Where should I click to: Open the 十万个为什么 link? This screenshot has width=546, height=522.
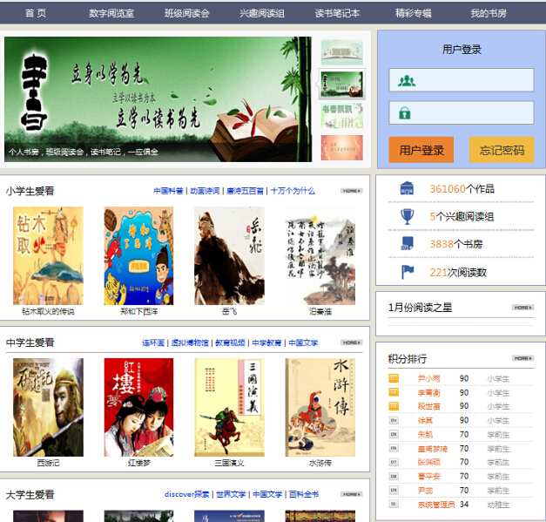click(293, 191)
